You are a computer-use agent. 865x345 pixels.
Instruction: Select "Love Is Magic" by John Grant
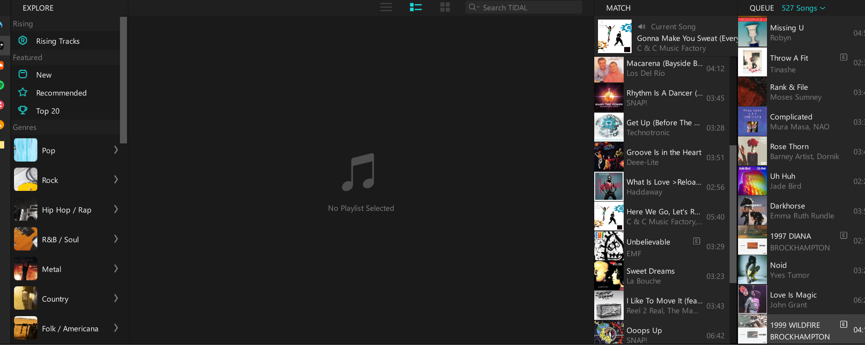click(x=801, y=299)
